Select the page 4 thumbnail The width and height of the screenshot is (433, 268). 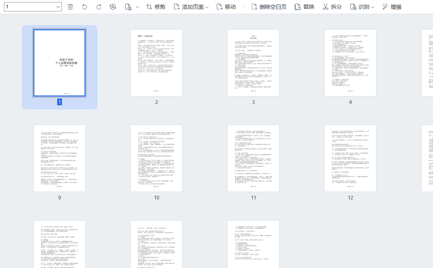click(x=350, y=63)
